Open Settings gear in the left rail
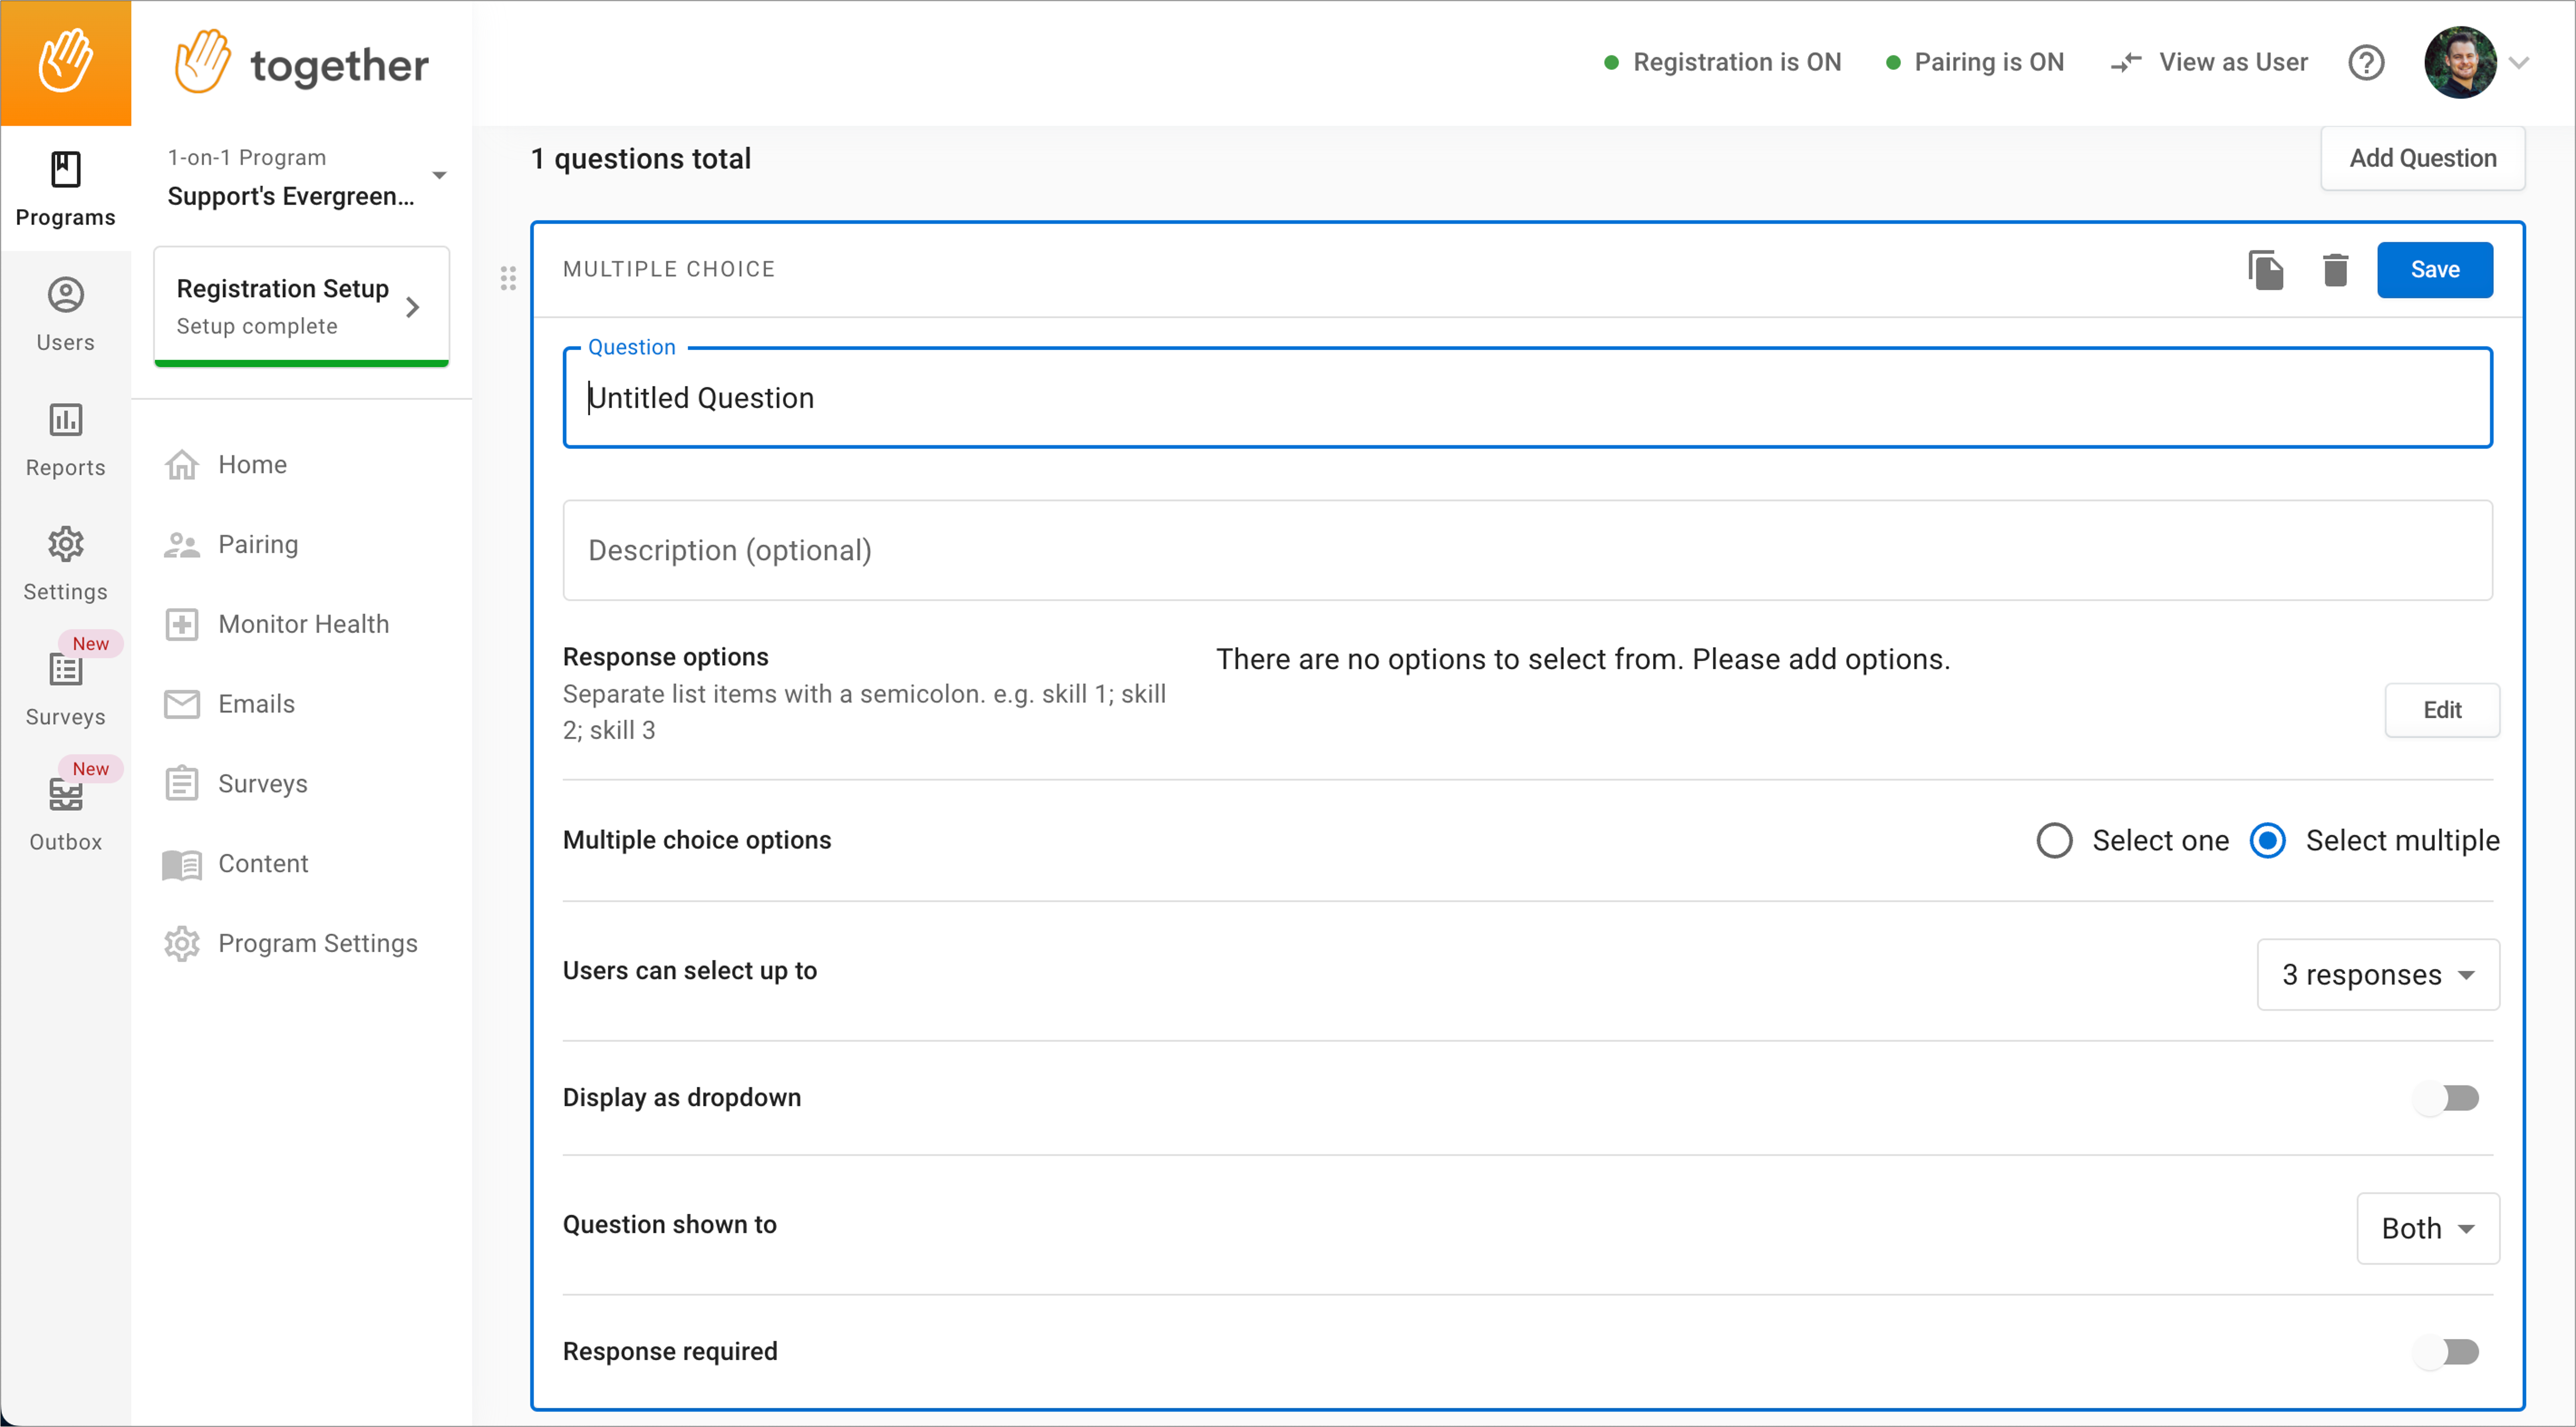Image resolution: width=2576 pixels, height=1427 pixels. (x=65, y=563)
